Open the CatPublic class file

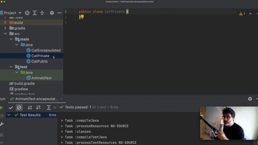(x=37, y=61)
